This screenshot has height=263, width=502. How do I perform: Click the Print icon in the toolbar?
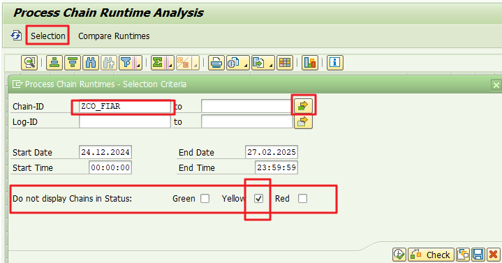pos(216,62)
